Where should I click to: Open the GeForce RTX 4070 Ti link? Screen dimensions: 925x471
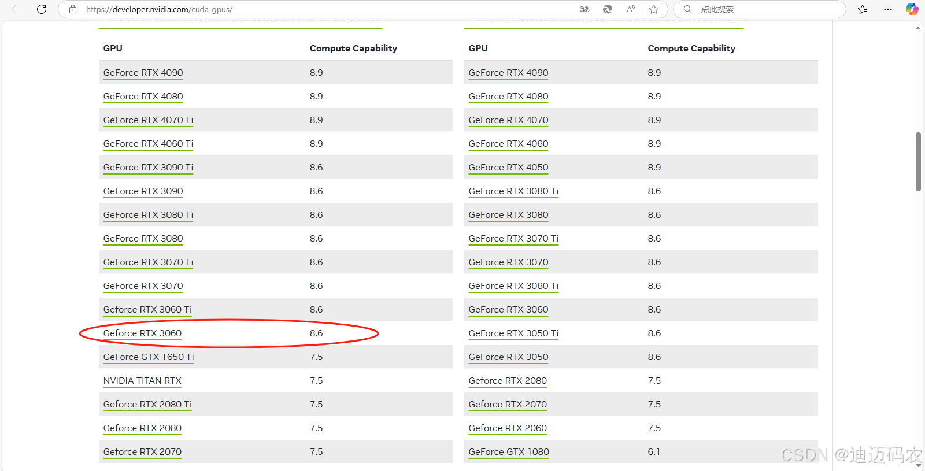coord(148,120)
